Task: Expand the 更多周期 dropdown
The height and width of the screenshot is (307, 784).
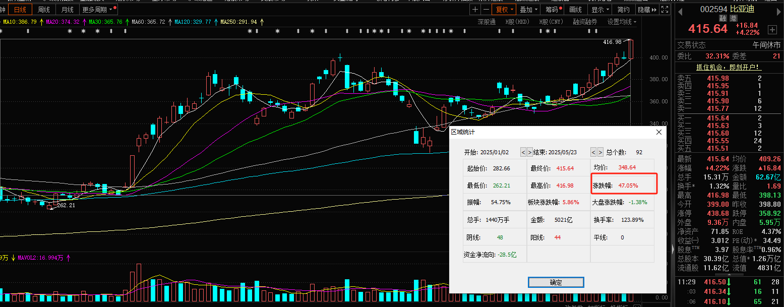Action: point(97,10)
